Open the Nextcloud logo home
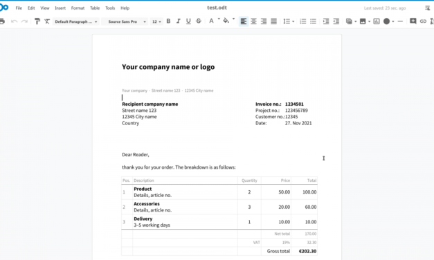Viewport: 434px width, 260px height. [x=4, y=8]
